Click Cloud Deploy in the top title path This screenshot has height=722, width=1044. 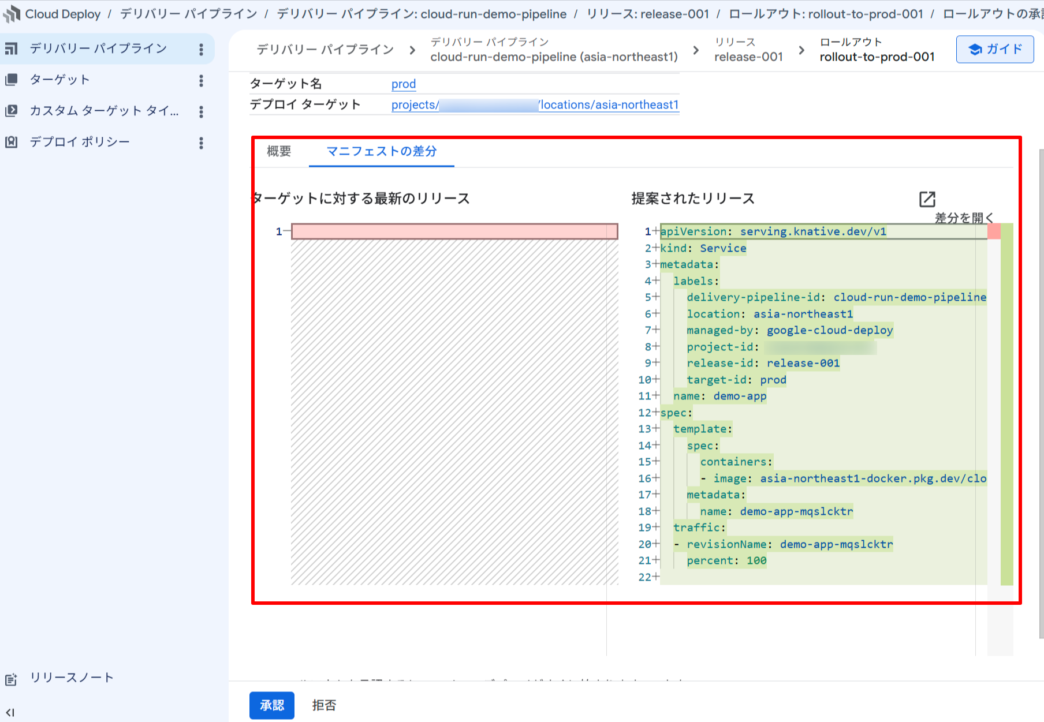click(63, 14)
